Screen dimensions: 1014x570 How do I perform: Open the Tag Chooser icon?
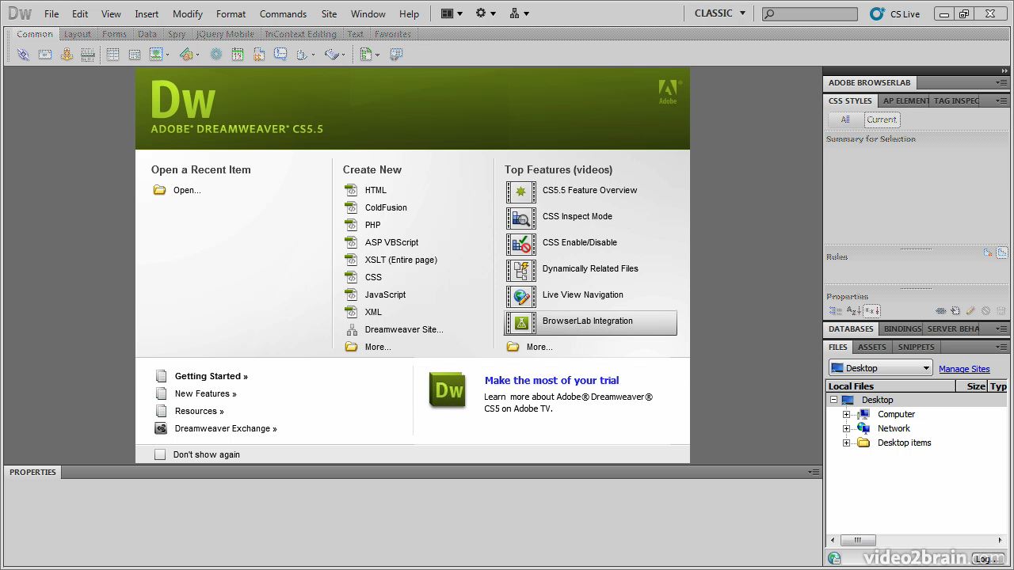click(x=395, y=54)
